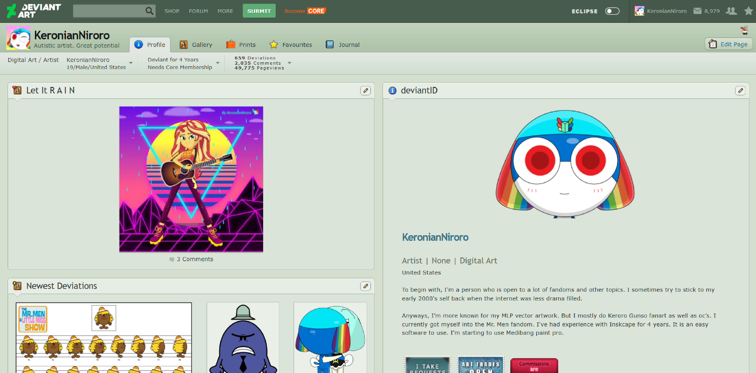Switch to the Favourites tab
756x373 pixels.
coord(291,45)
